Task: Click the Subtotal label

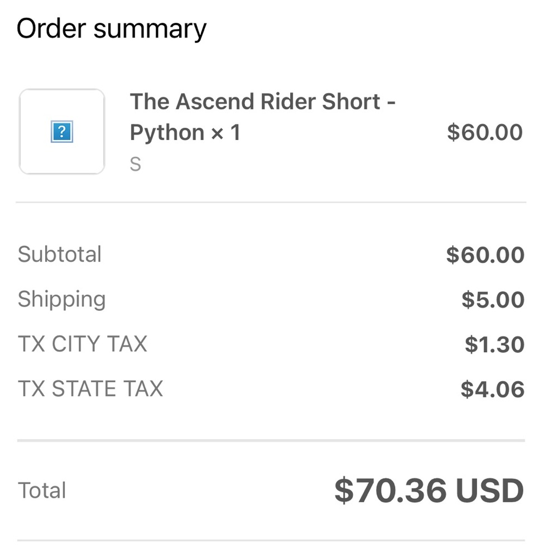Action: (x=60, y=254)
